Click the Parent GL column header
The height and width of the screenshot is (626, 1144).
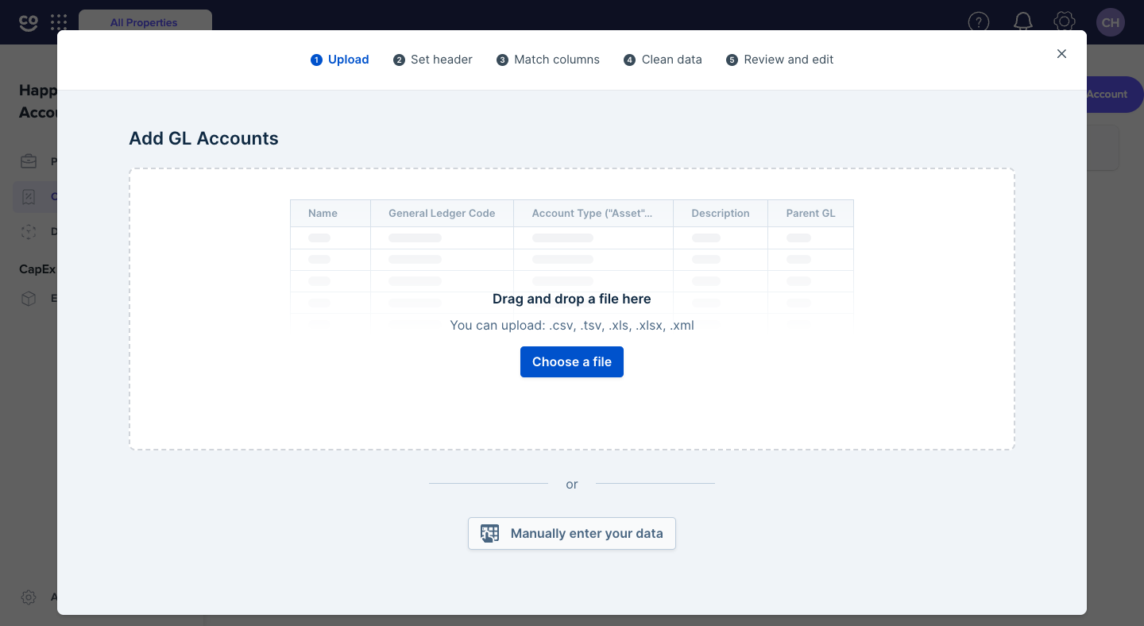[x=810, y=213]
